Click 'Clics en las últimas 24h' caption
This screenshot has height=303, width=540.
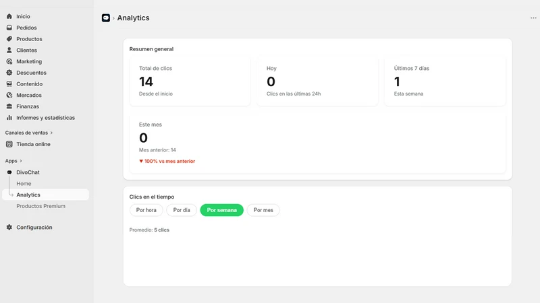point(294,94)
